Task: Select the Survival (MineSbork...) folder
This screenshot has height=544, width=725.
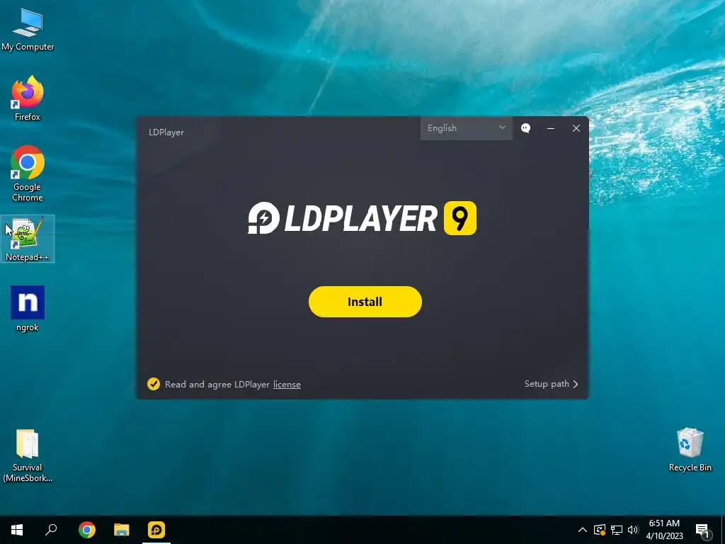Action: pyautogui.click(x=28, y=455)
